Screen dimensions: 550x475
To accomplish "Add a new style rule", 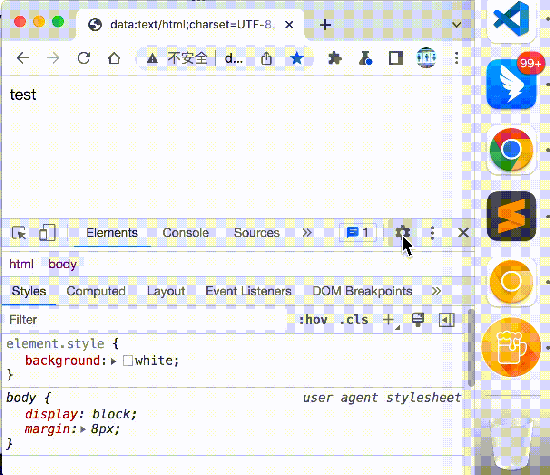I will tap(389, 320).
